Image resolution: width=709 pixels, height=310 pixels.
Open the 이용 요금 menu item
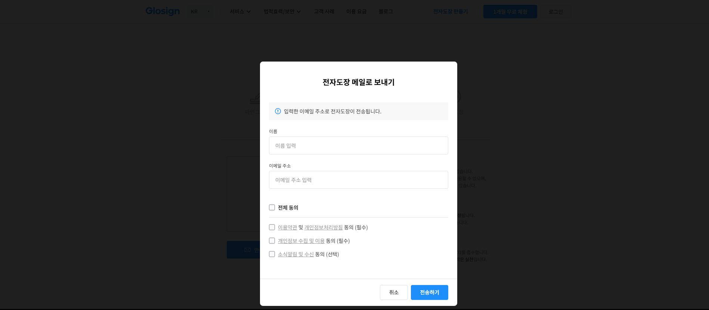click(356, 12)
